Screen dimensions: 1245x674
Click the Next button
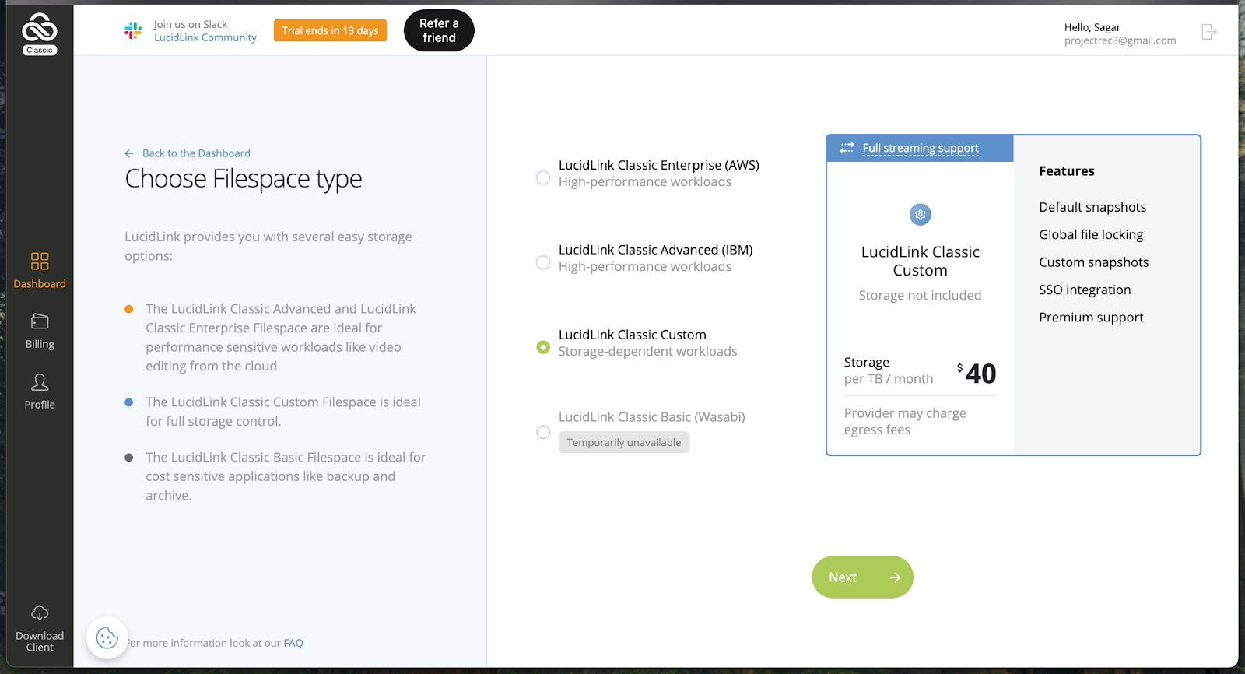pyautogui.click(x=862, y=577)
